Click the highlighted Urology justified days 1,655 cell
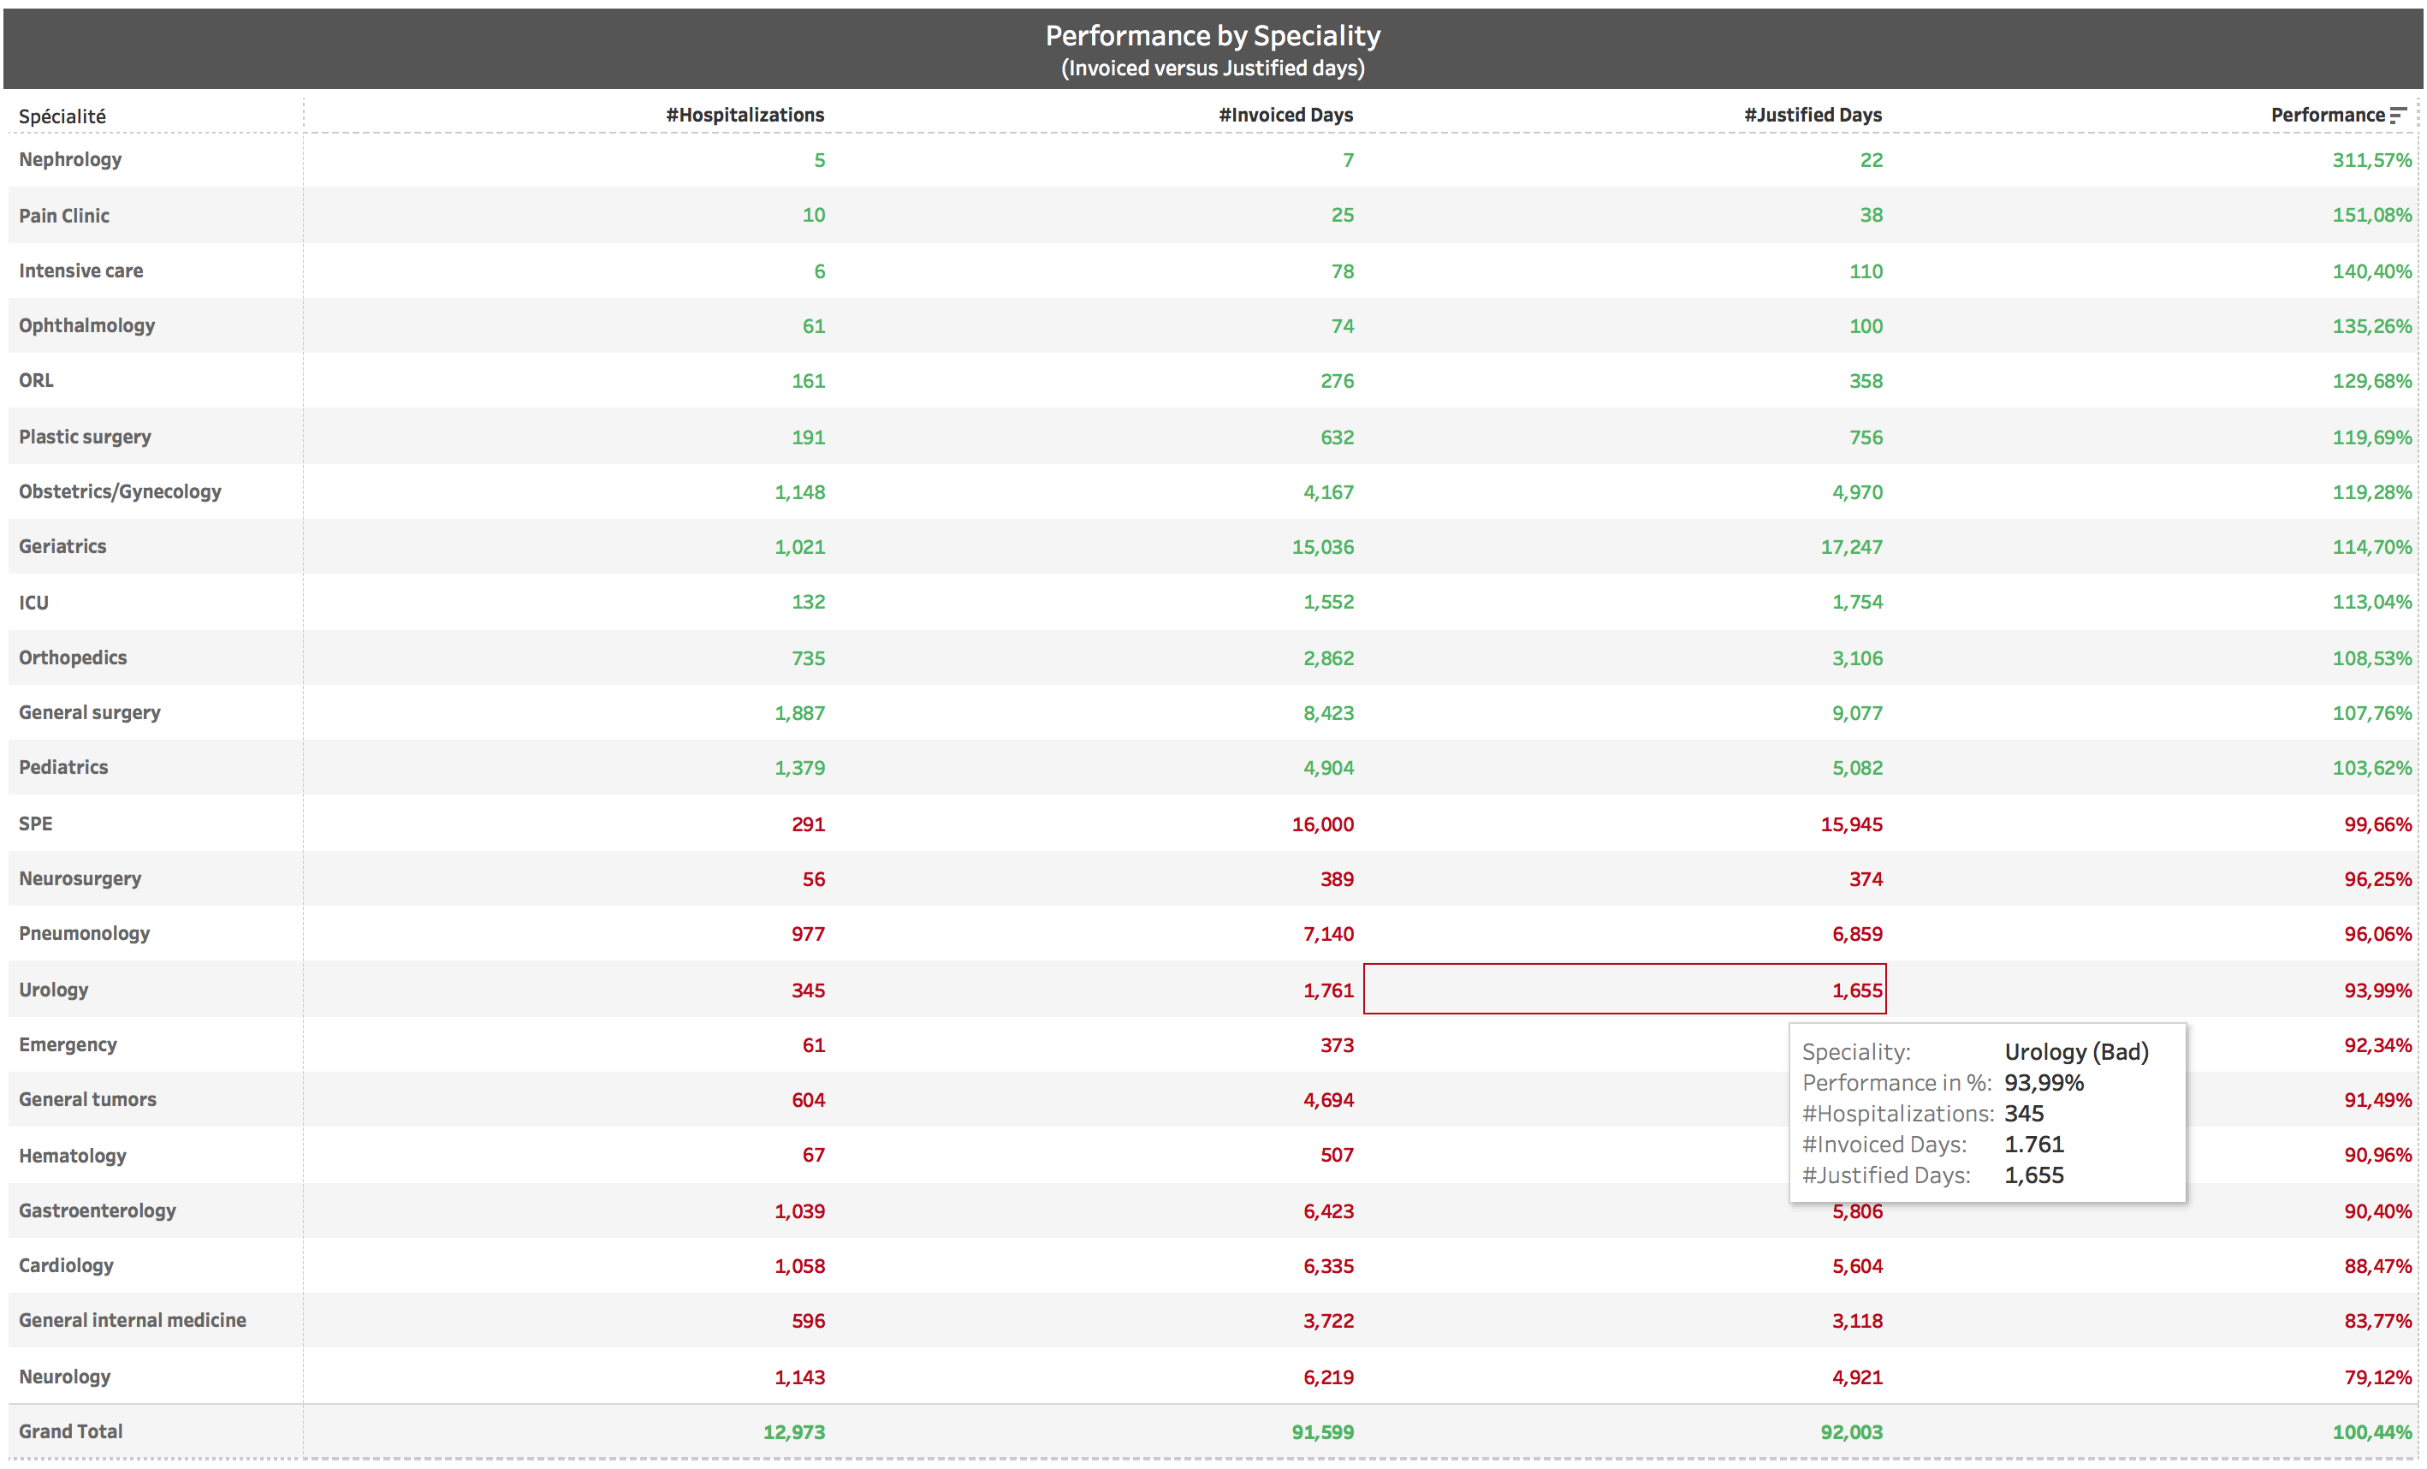Viewport: 2427px width, 1469px height. (x=1624, y=990)
